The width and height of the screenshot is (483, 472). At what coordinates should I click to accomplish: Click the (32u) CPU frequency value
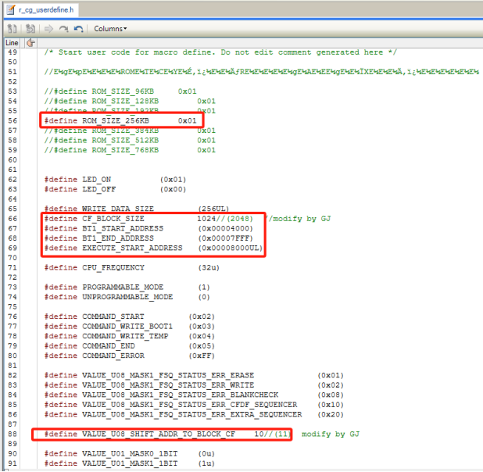209,267
